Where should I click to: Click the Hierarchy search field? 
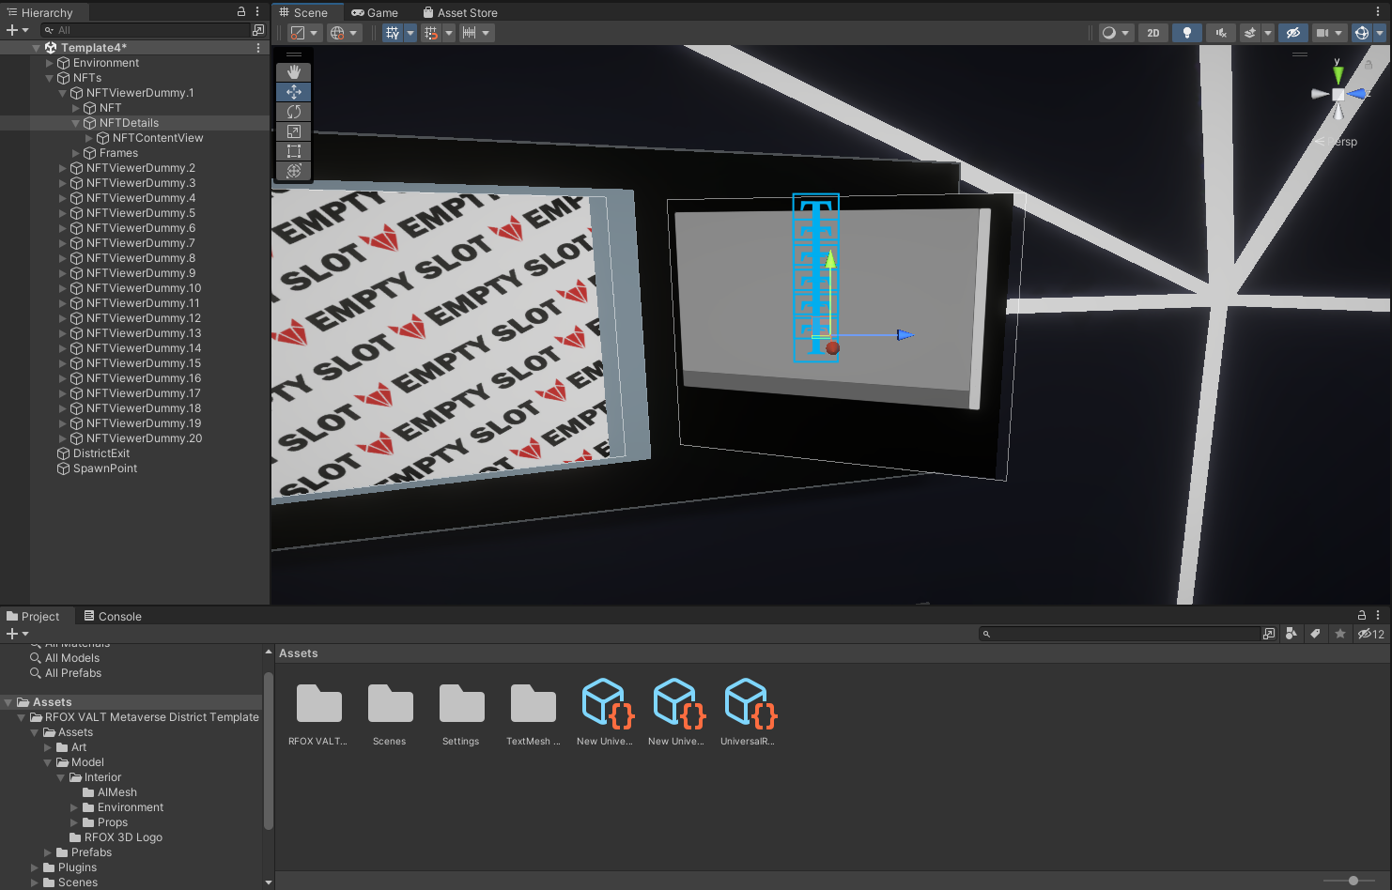146,30
